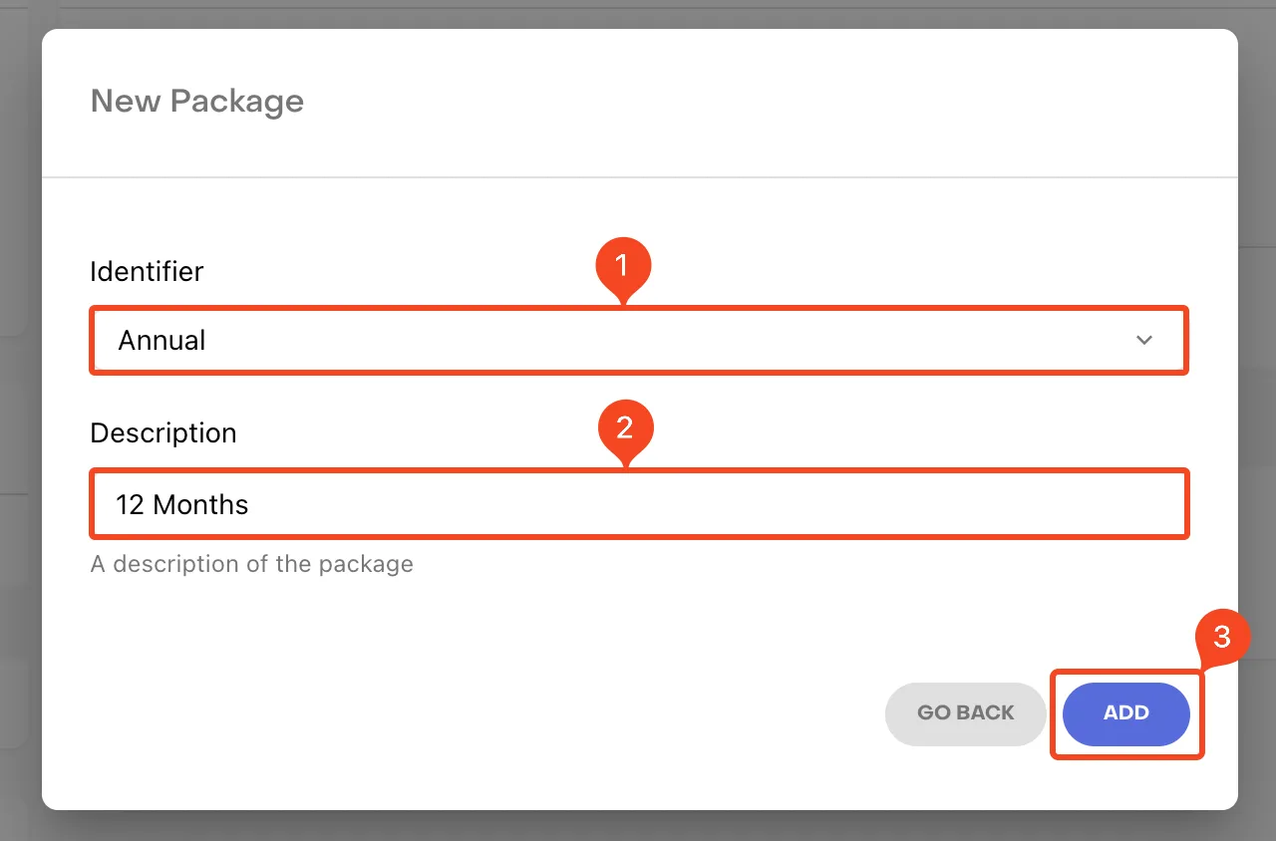Open the Identifier dropdown showing Annual
Screen dimensions: 1276x841
coord(639,341)
